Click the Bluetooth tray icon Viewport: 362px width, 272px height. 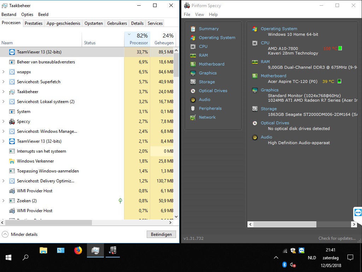pyautogui.click(x=285, y=264)
